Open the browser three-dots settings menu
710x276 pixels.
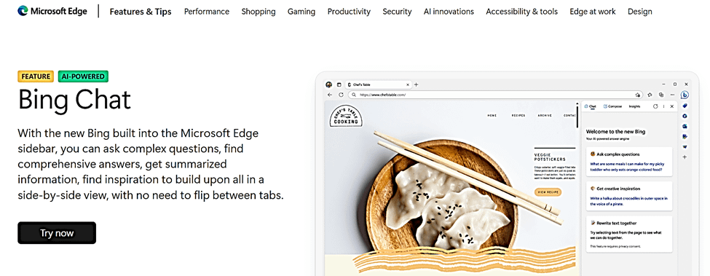672,95
